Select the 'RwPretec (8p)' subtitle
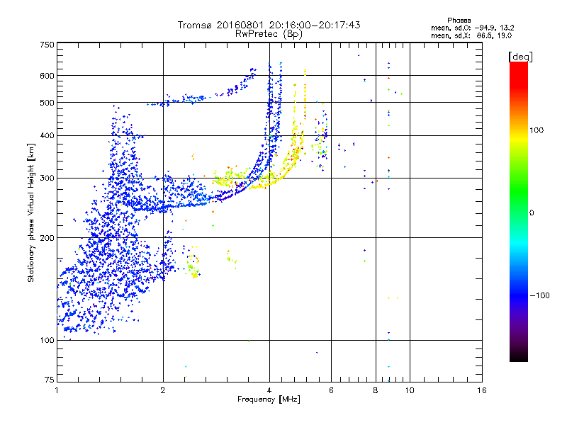Screen dimensions: 567x425 [x=269, y=34]
